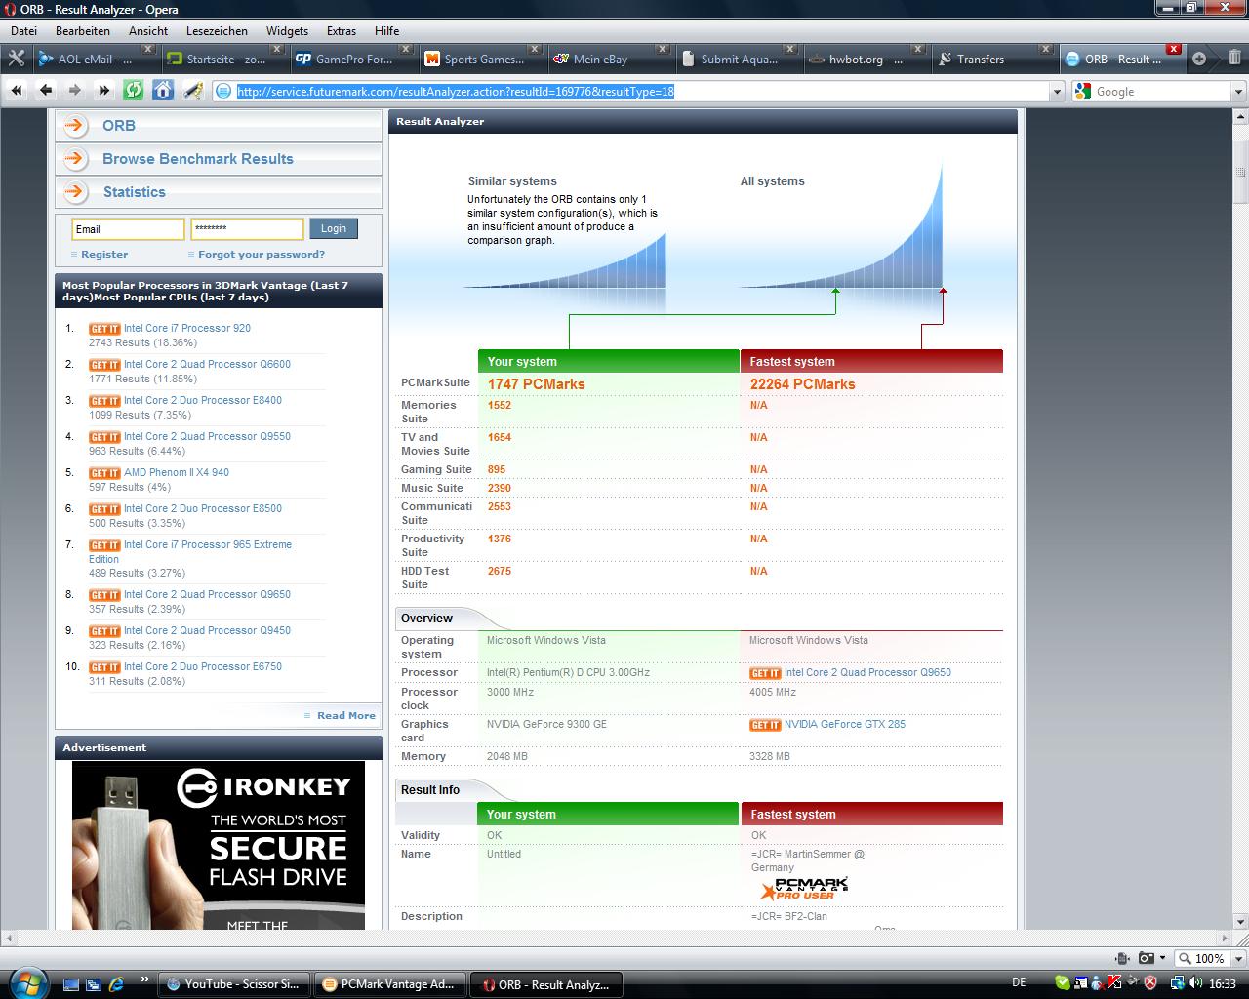
Task: Click the Kaspersky tray icon
Action: coord(1113,983)
